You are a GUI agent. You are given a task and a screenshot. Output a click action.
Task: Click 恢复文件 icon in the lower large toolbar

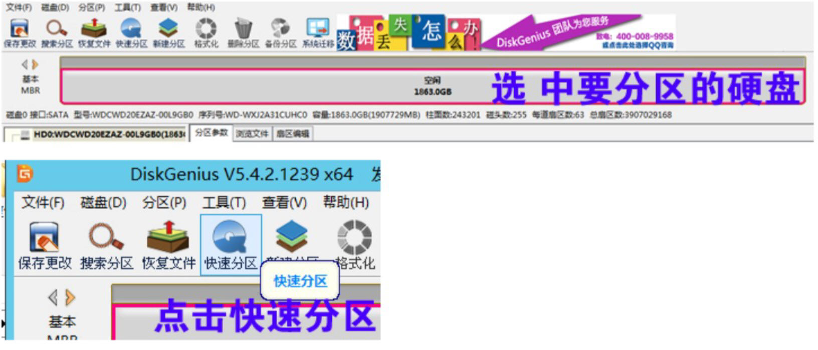(x=168, y=236)
